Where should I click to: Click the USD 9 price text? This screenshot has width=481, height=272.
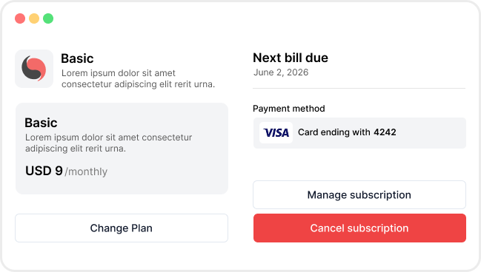[x=44, y=171]
